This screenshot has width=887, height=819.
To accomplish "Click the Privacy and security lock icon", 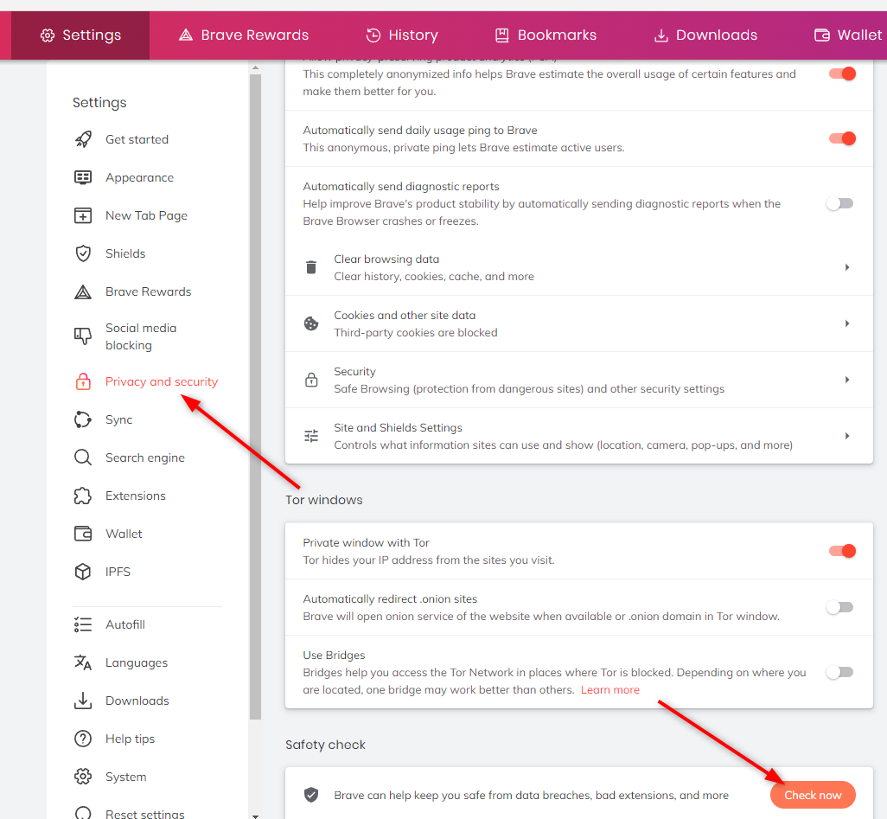I will 83,381.
